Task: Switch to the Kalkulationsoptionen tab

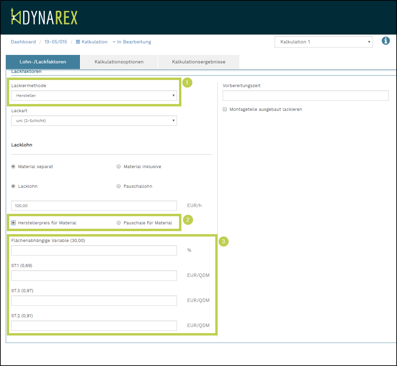Action: tap(119, 62)
